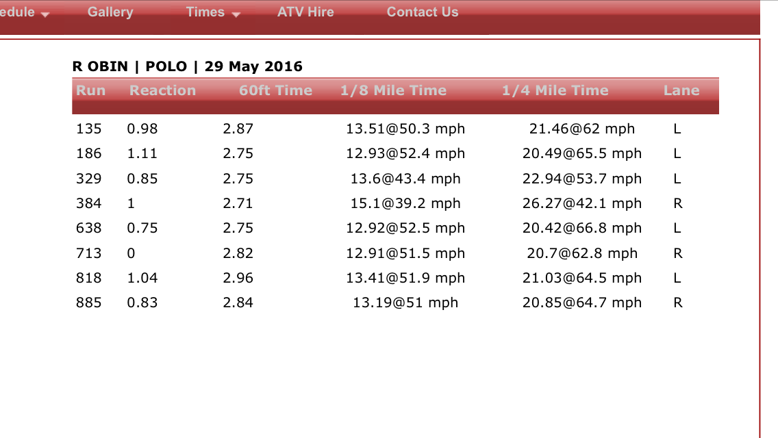The image size is (778, 438).
Task: Click 1/4 mile time 22.94@53.7 mph
Action: (582, 179)
